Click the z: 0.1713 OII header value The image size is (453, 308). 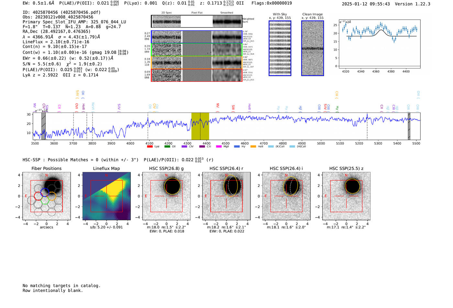point(222,3)
